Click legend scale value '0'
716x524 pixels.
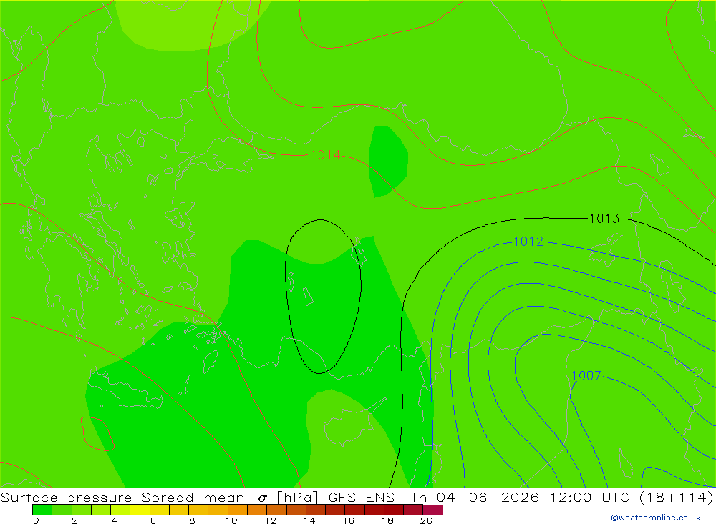[x=36, y=520]
